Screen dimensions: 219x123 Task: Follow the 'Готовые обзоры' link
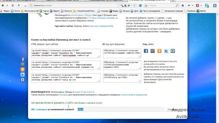[x=96, y=18]
